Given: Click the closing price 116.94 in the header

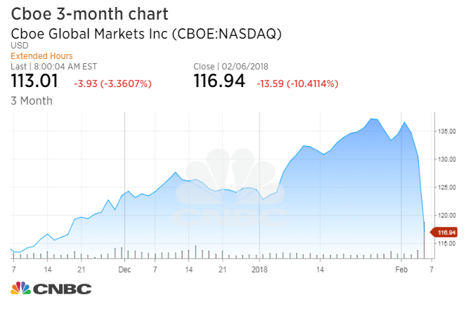Looking at the screenshot, I should pos(219,81).
